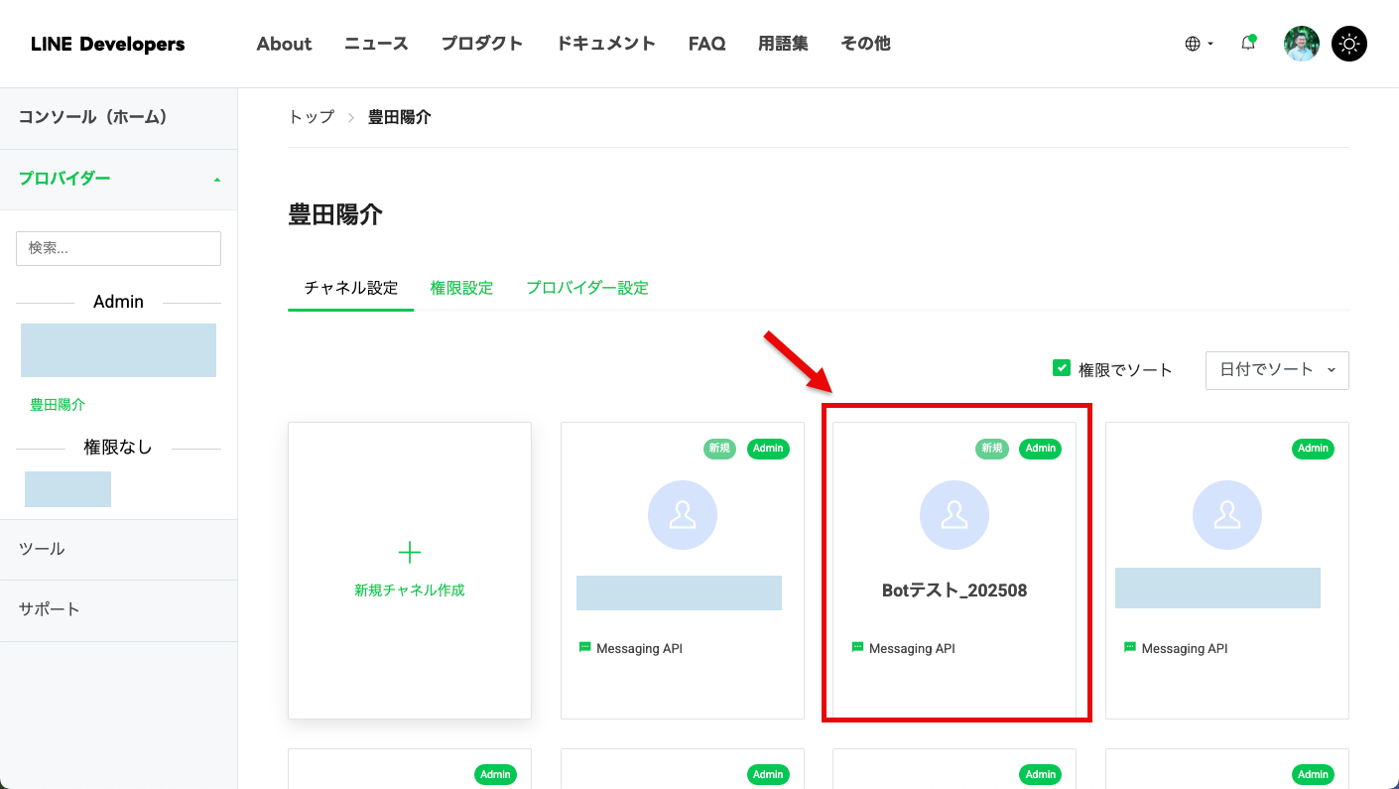The height and width of the screenshot is (789, 1399).
Task: Click Admin badge on card right of Botテスト_202508
Action: click(x=1313, y=449)
